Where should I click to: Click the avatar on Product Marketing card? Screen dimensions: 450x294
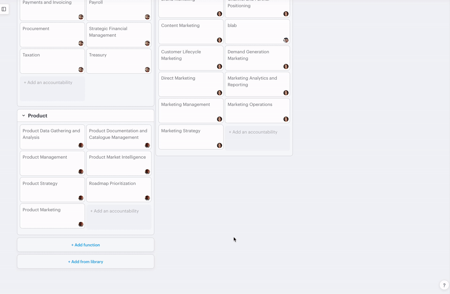[x=81, y=225]
